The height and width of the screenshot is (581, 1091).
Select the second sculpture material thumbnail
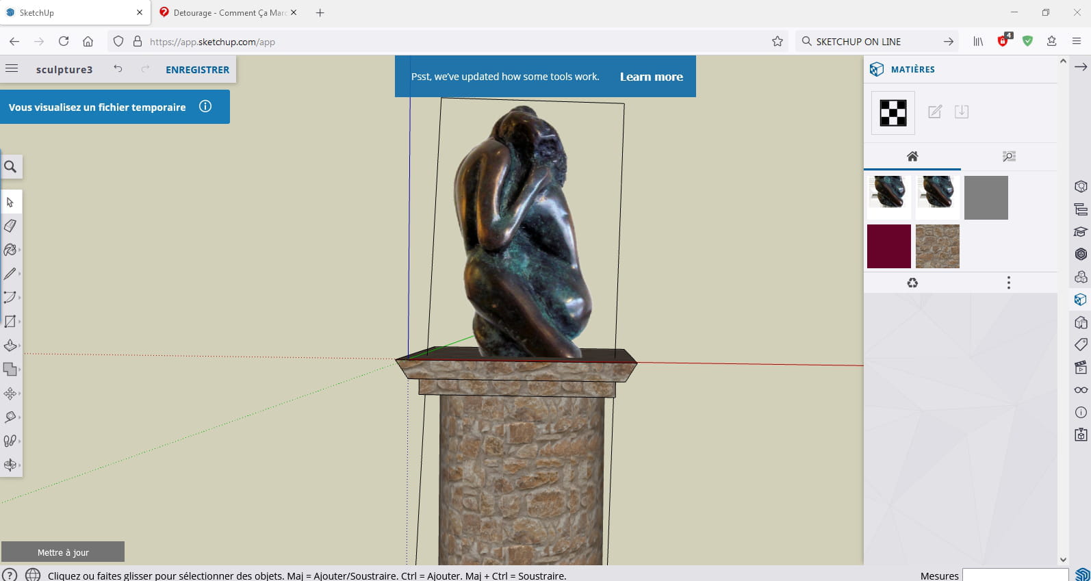point(937,198)
